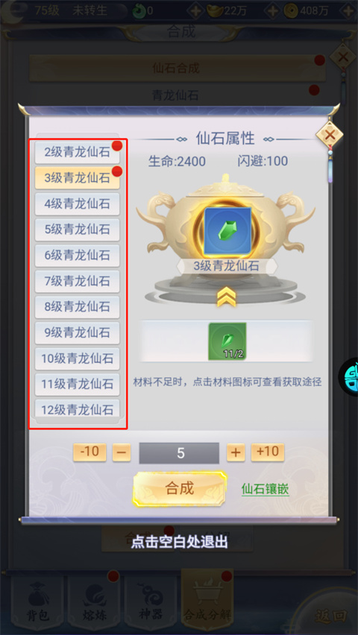
Task: Click the quantity field showing 5
Action: (x=179, y=452)
